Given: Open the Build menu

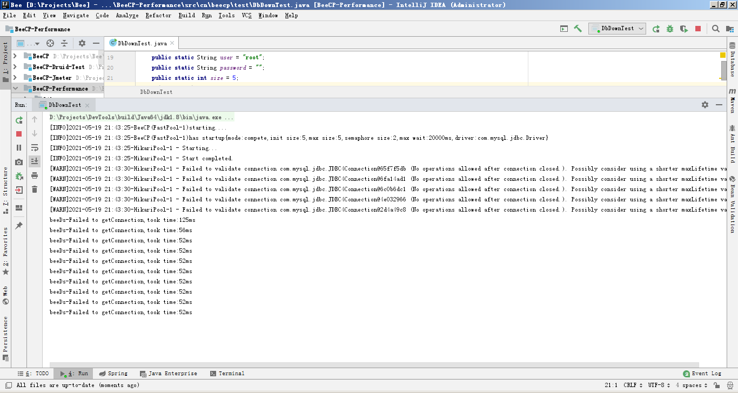Looking at the screenshot, I should [x=186, y=15].
